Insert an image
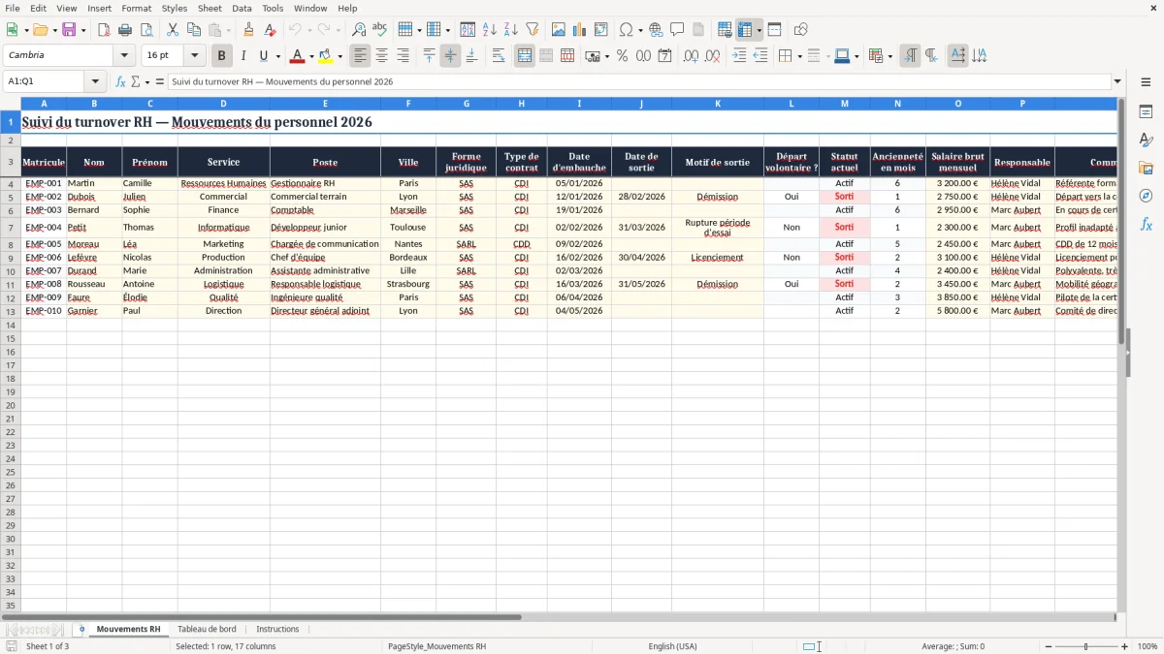The width and height of the screenshot is (1164, 654). (559, 30)
